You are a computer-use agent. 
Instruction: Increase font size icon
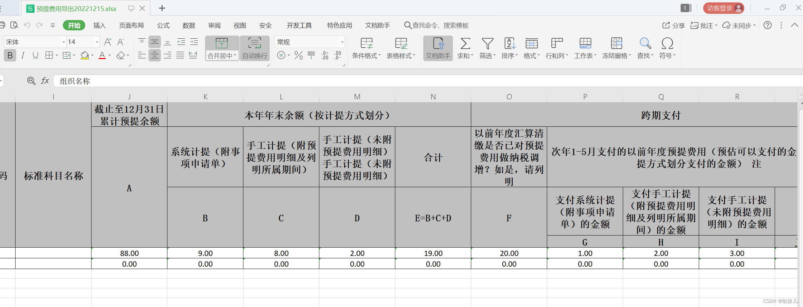coord(108,42)
